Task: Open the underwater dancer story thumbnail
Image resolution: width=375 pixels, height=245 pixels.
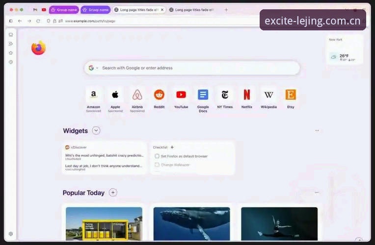Action: point(279,224)
